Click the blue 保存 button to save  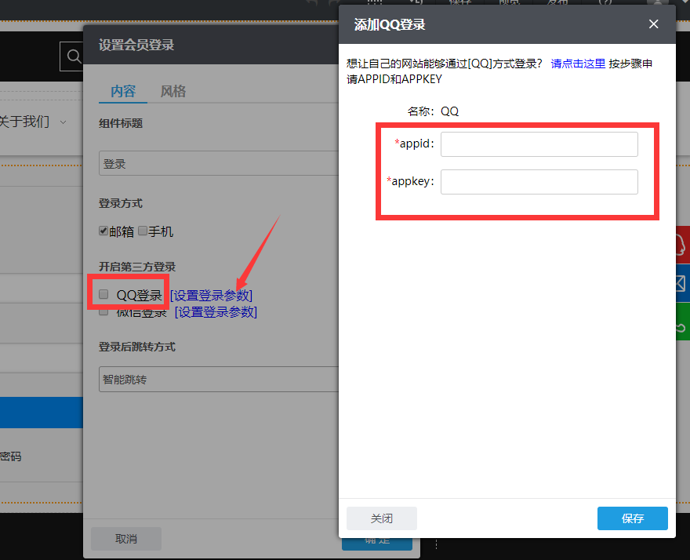pyautogui.click(x=632, y=518)
